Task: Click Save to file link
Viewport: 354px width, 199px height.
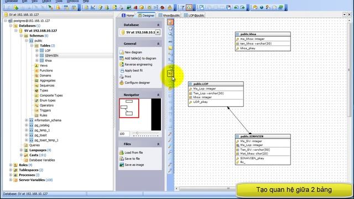Action: (x=132, y=159)
